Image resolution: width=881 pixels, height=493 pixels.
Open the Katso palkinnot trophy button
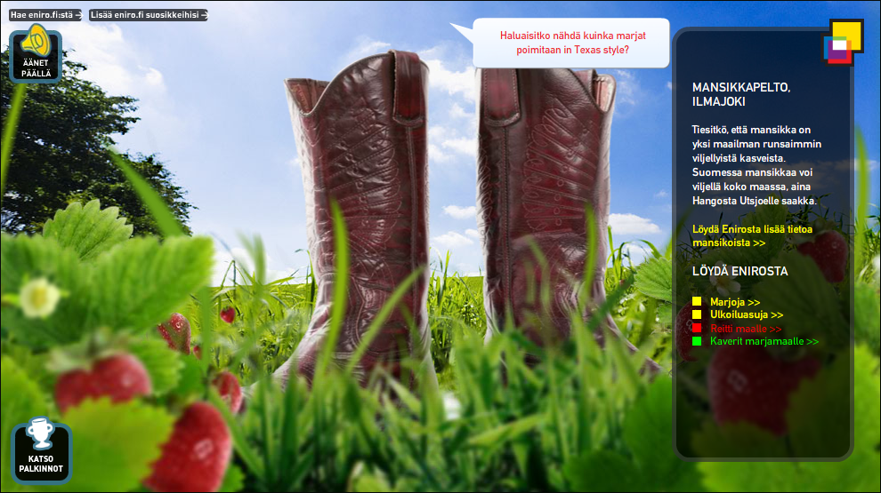click(x=41, y=450)
